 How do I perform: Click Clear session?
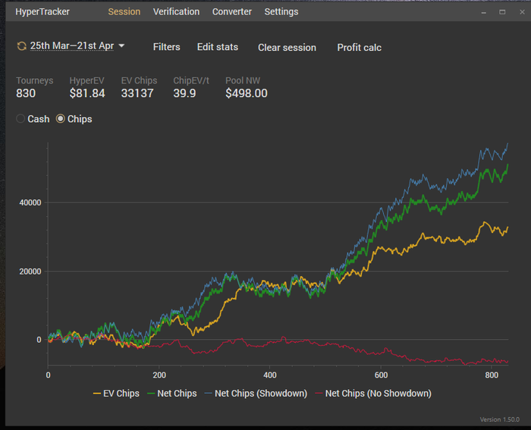pyautogui.click(x=287, y=48)
